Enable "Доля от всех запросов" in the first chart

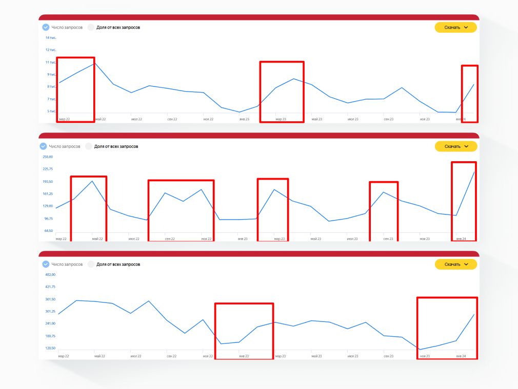(x=91, y=27)
